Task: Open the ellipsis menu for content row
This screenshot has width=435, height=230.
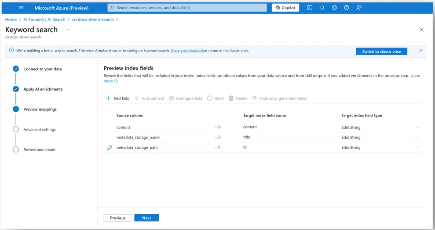Action: 417,127
